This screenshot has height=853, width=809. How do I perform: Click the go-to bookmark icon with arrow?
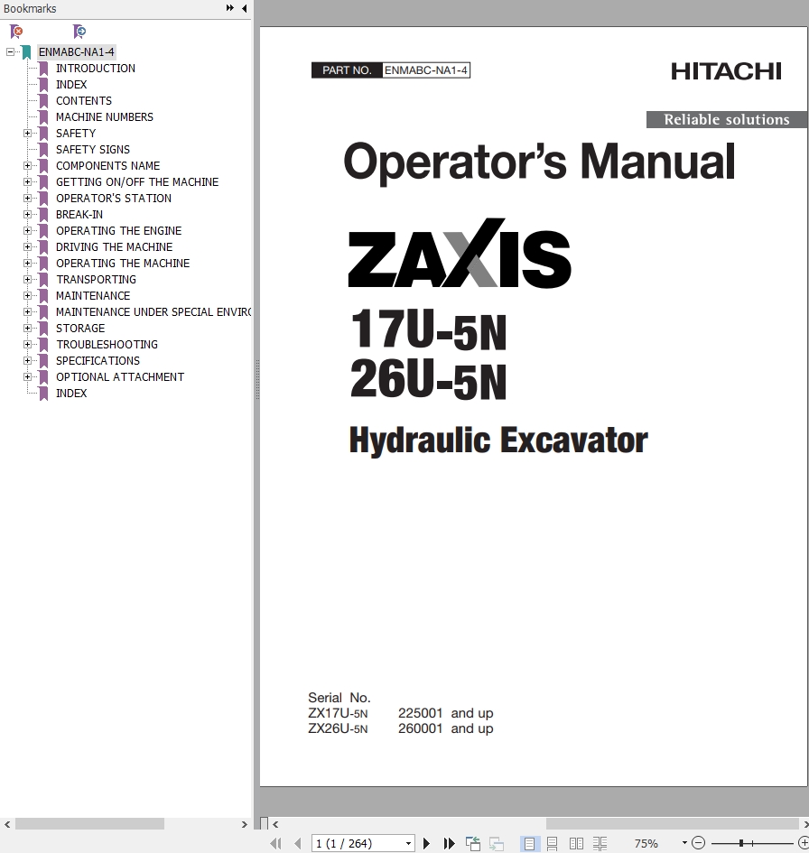(x=79, y=31)
